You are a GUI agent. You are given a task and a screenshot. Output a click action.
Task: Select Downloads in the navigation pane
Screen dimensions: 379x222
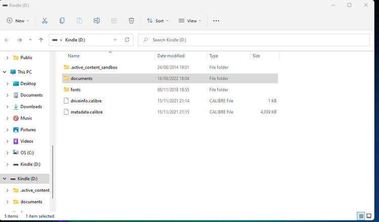click(x=31, y=107)
